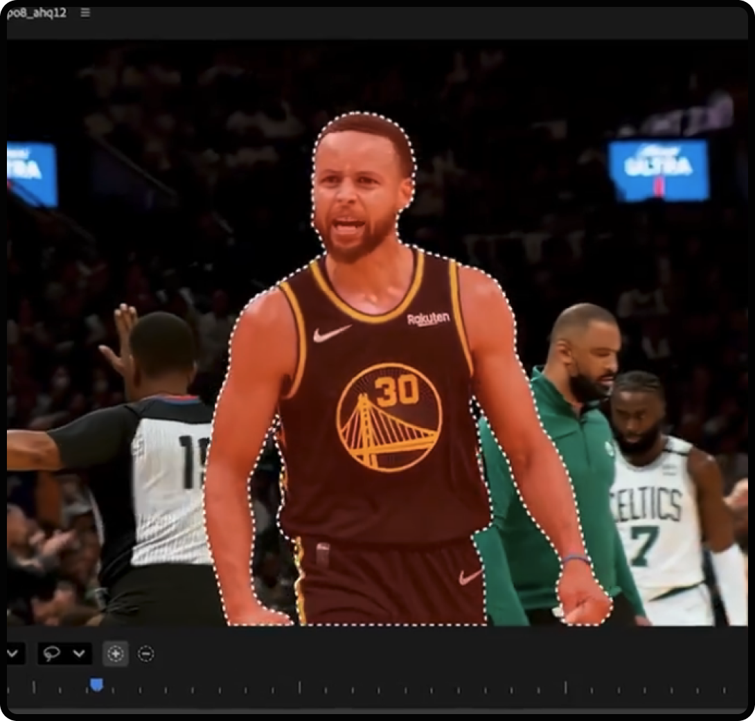755x721 pixels.
Task: Click the white Nike swoosh on the jersey
Action: [331, 334]
